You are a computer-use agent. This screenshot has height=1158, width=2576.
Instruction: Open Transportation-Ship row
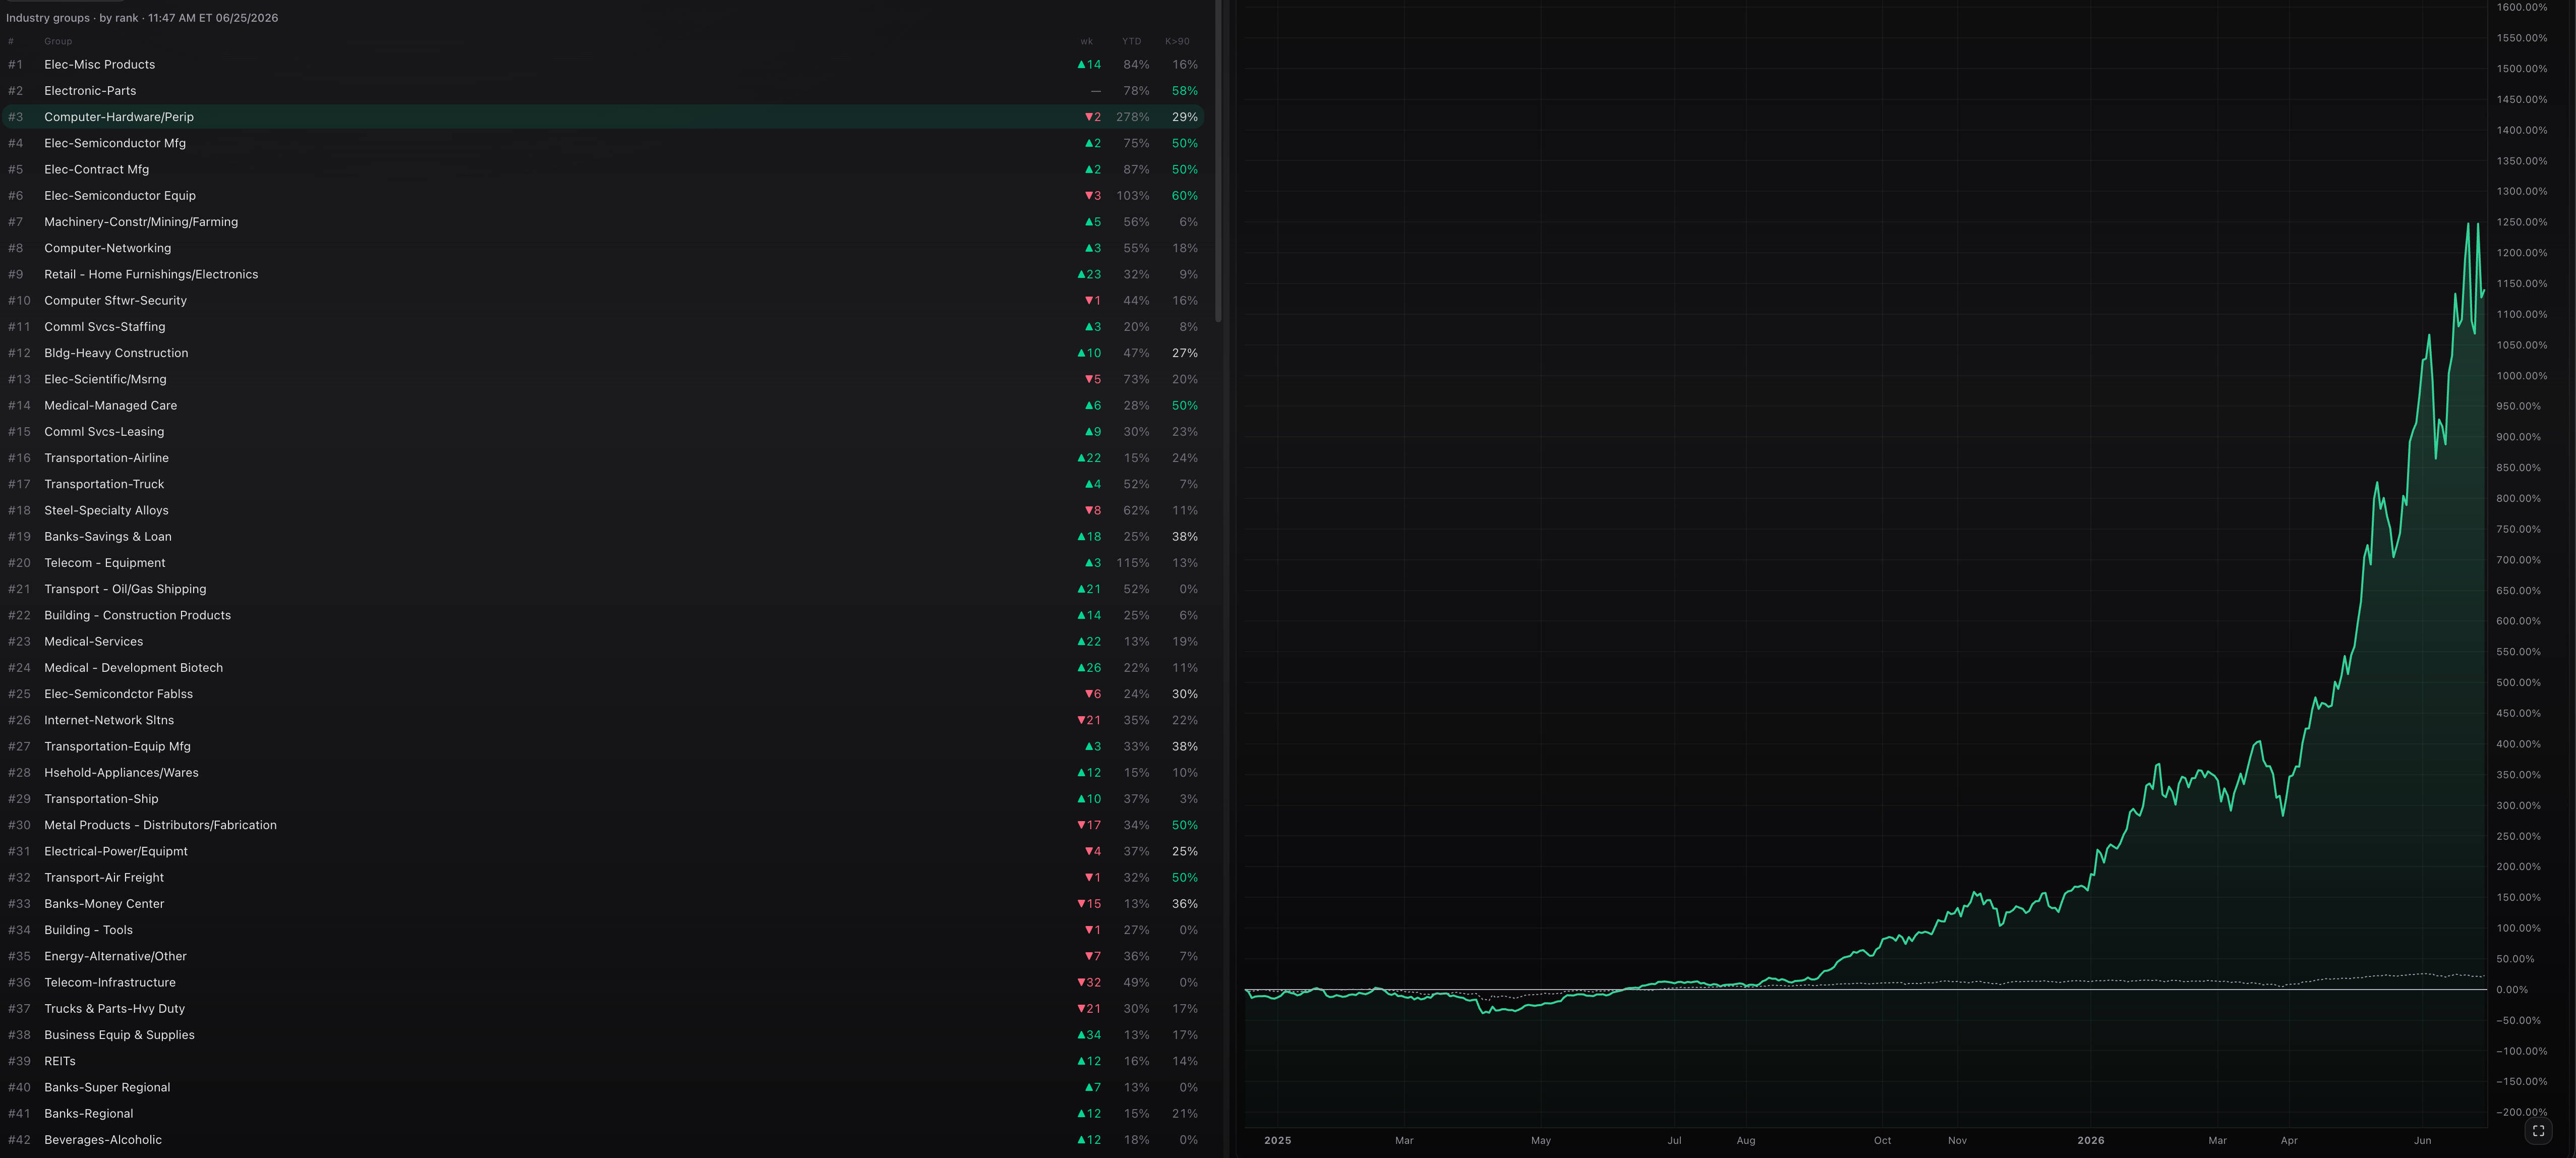pos(603,799)
